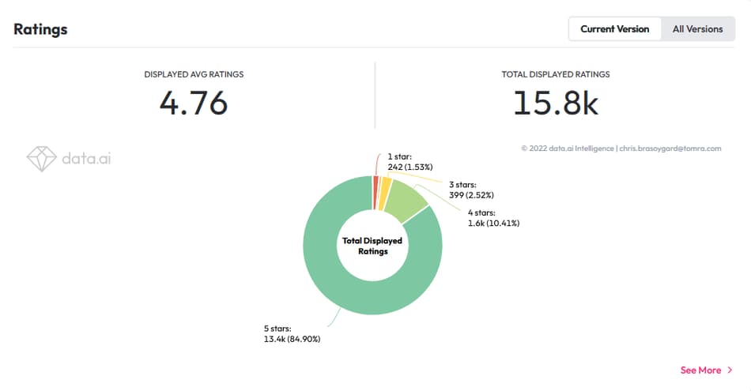
Task: Click the 2022 data.ai Intelligence copyright text
Action: [621, 149]
